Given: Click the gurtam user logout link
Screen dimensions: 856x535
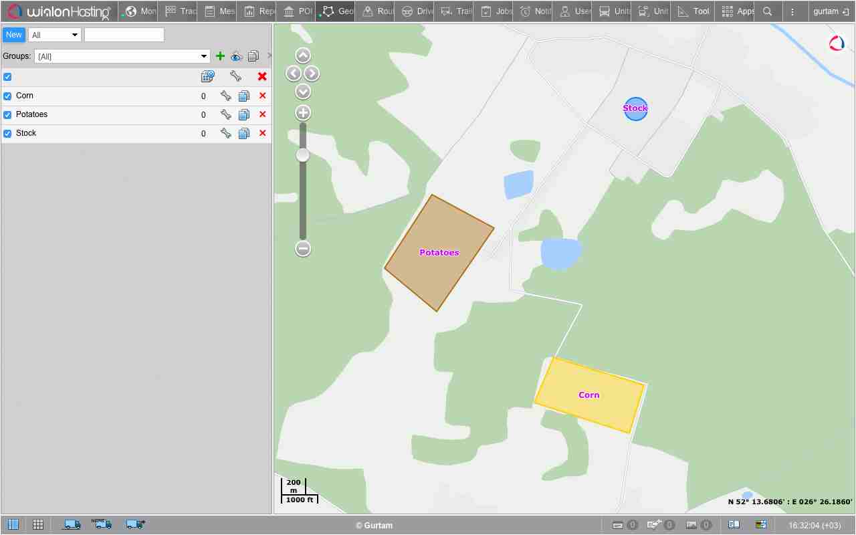Looking at the screenshot, I should point(831,11).
